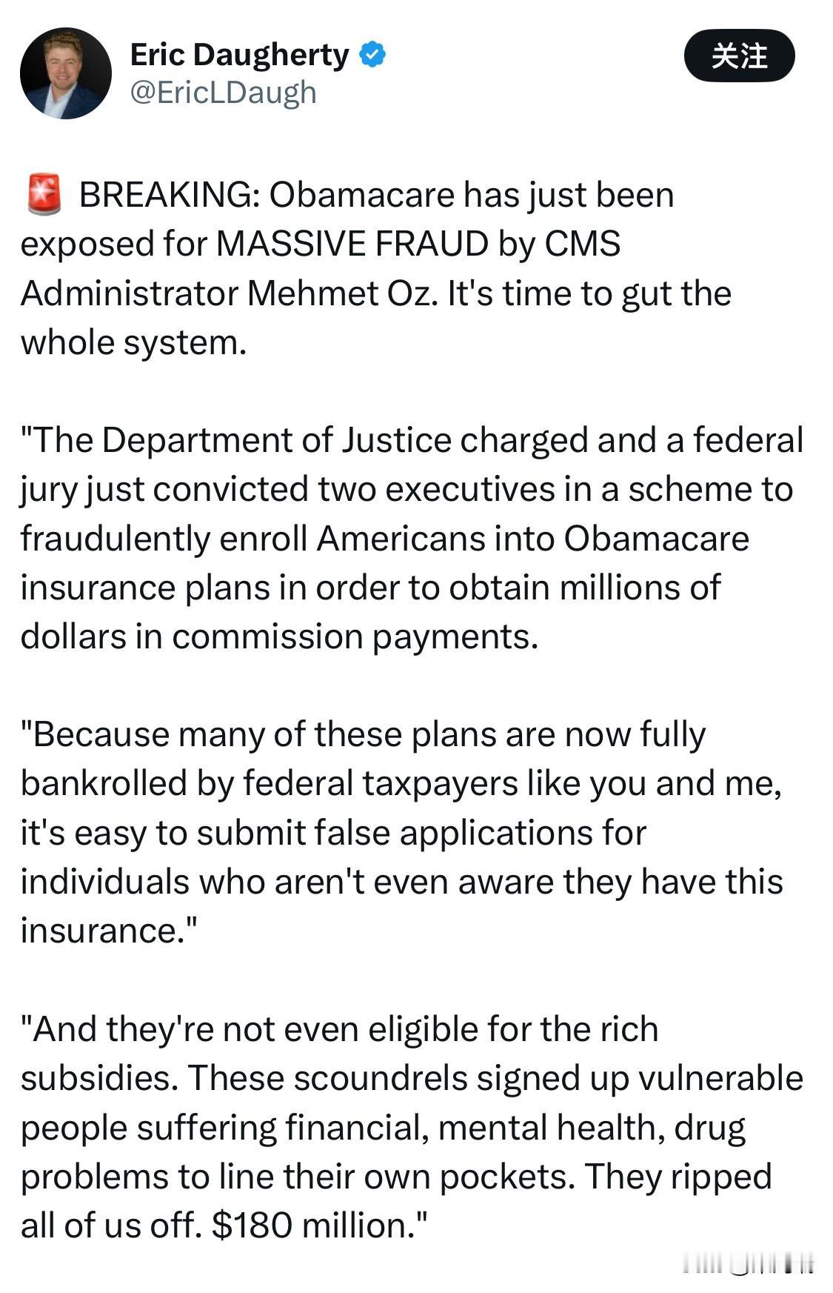The image size is (833, 1293).
Task: Click the blue verified checkmark badge
Action: (x=372, y=55)
